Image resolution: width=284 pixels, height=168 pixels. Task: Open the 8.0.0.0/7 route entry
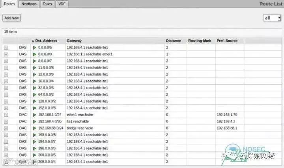[x=45, y=61]
